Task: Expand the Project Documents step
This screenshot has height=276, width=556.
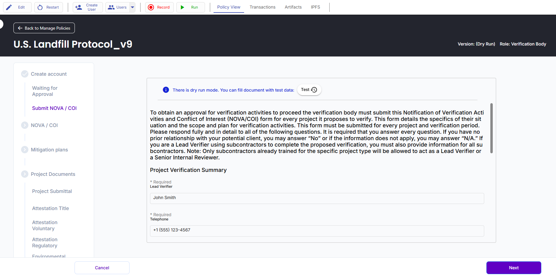Action: 25,174
